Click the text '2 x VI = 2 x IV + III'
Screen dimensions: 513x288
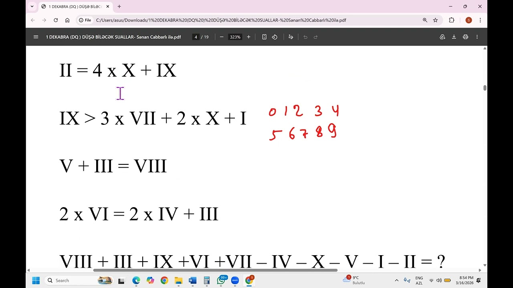tap(139, 214)
